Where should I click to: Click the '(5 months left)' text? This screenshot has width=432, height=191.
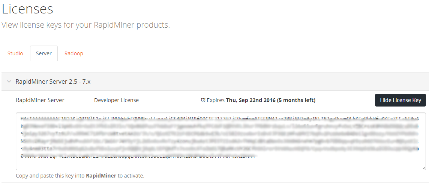click(x=296, y=100)
